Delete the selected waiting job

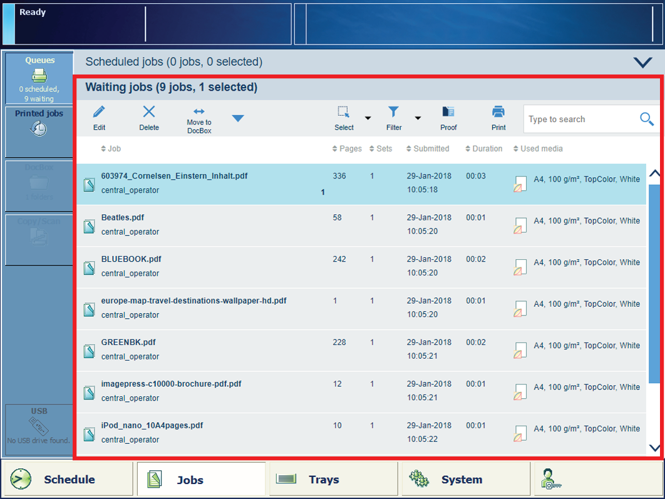148,113
